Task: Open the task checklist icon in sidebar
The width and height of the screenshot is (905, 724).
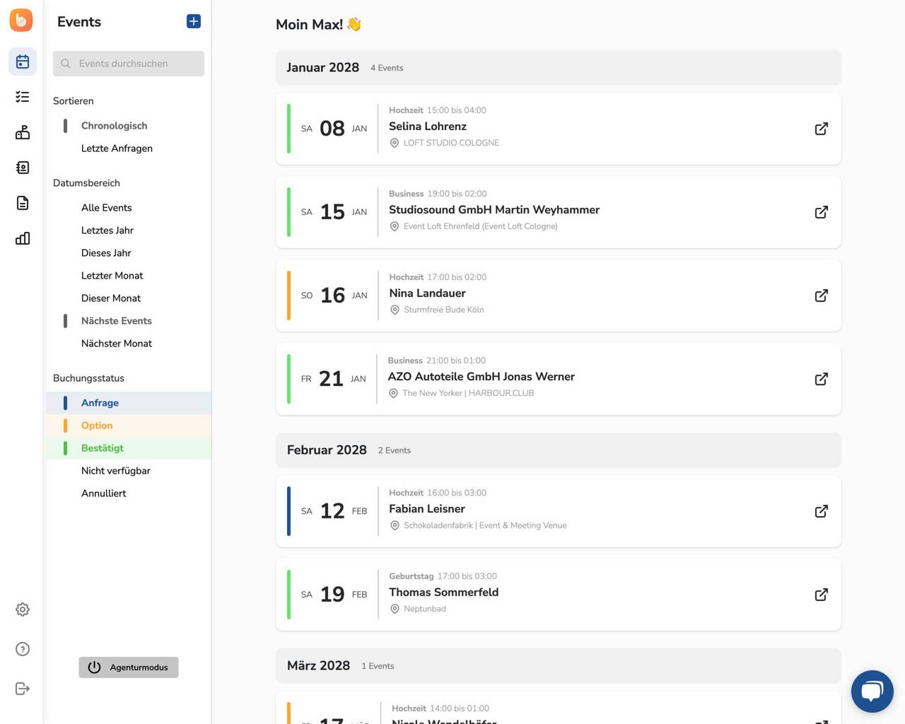Action: pos(23,97)
